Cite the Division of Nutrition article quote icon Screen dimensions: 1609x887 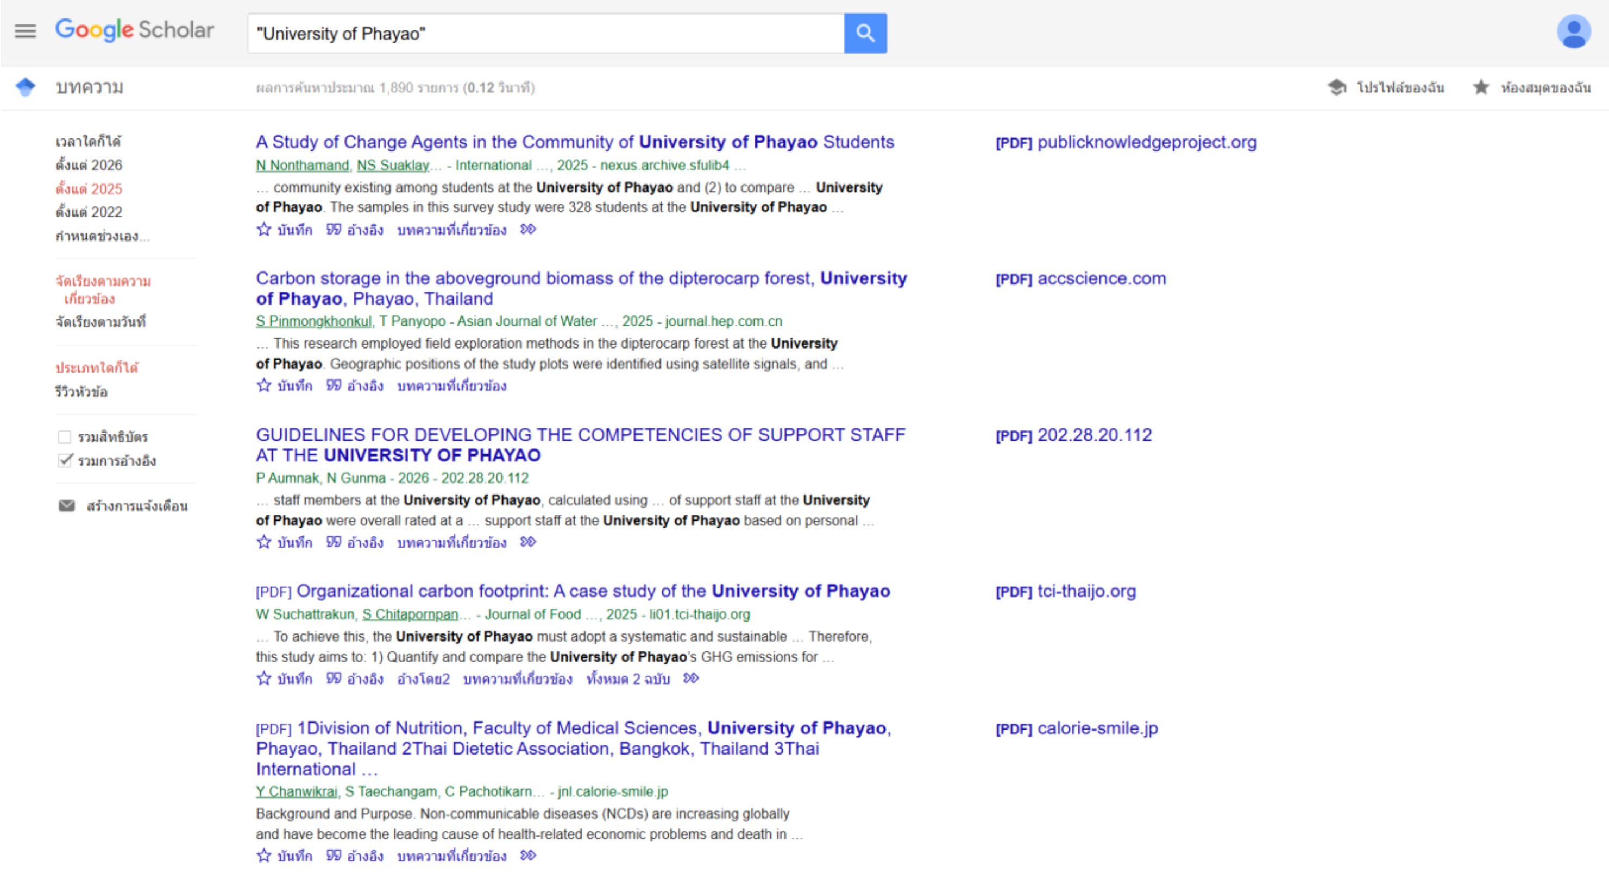(x=334, y=856)
